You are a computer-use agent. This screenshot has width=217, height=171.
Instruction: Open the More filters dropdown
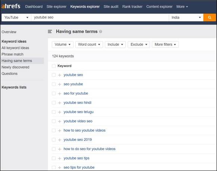coord(165,44)
